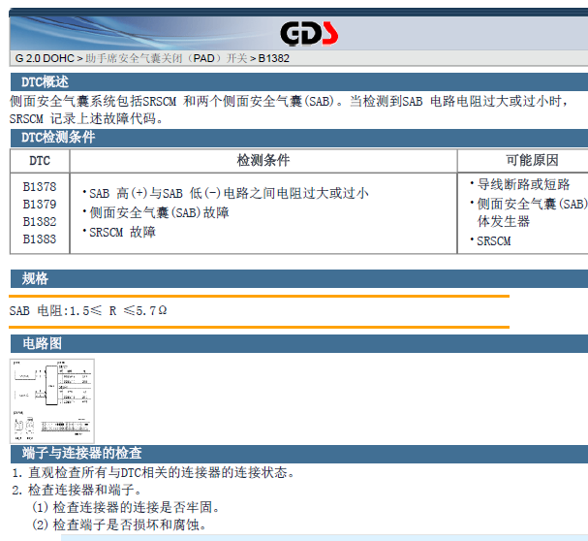Viewport: 588px width, 541px height.
Task: Click SAB 电阻 specification value line
Action: pyautogui.click(x=88, y=311)
